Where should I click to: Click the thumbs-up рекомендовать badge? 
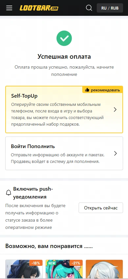point(102,90)
